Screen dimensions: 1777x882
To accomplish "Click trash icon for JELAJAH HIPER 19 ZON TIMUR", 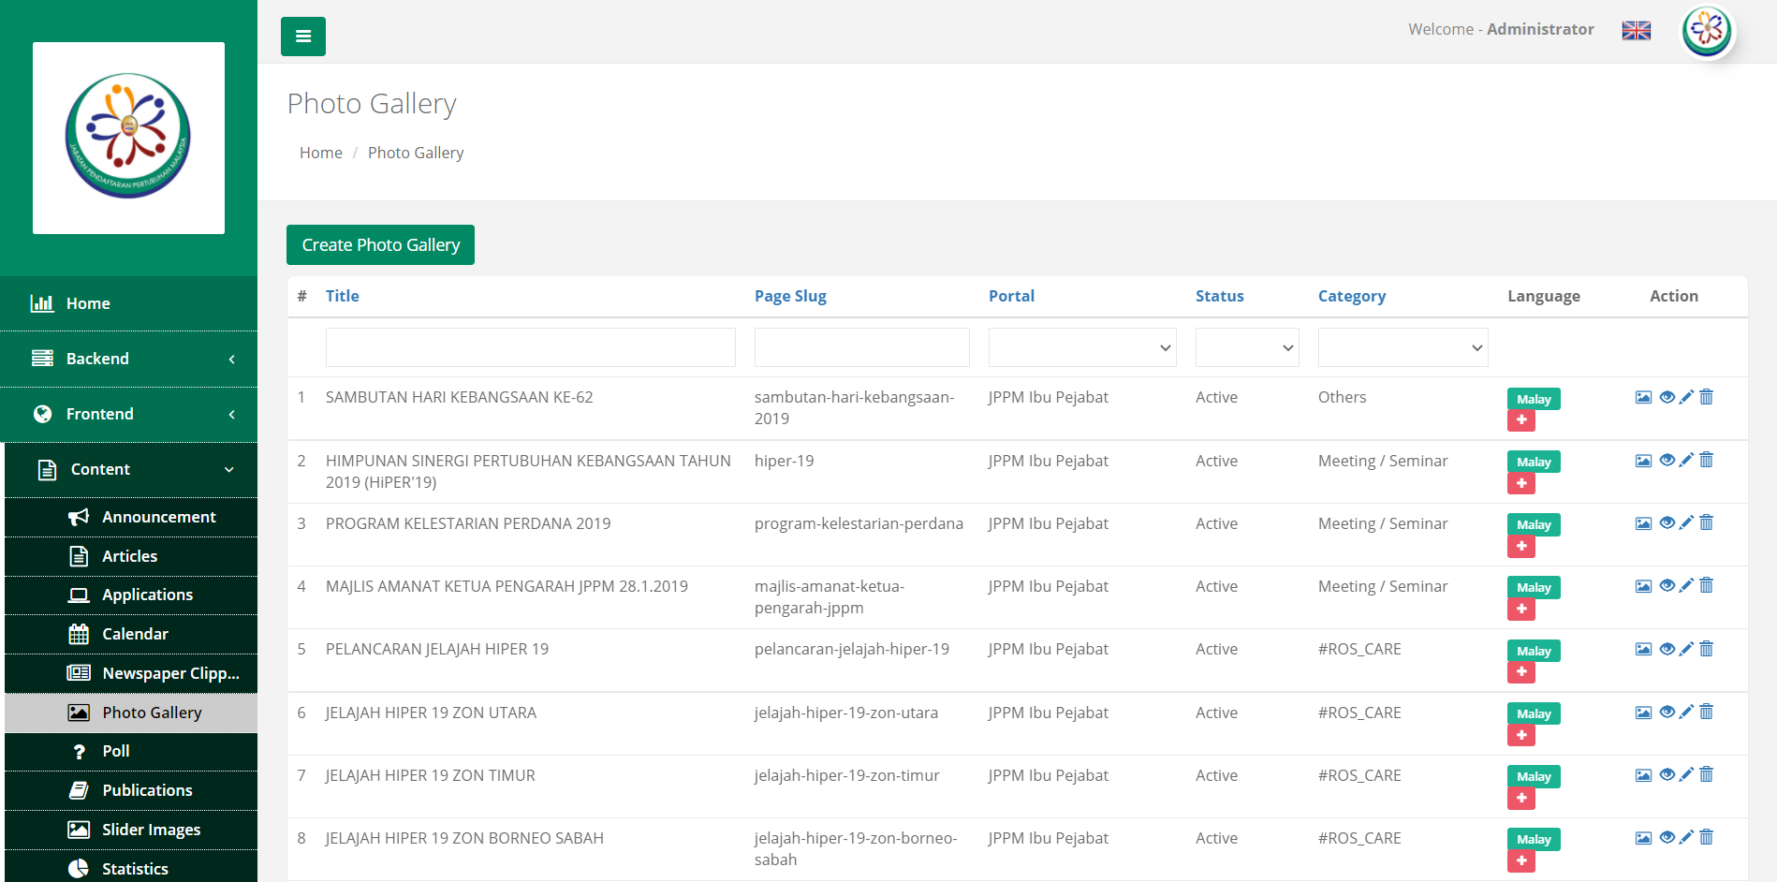I will click(x=1707, y=775).
